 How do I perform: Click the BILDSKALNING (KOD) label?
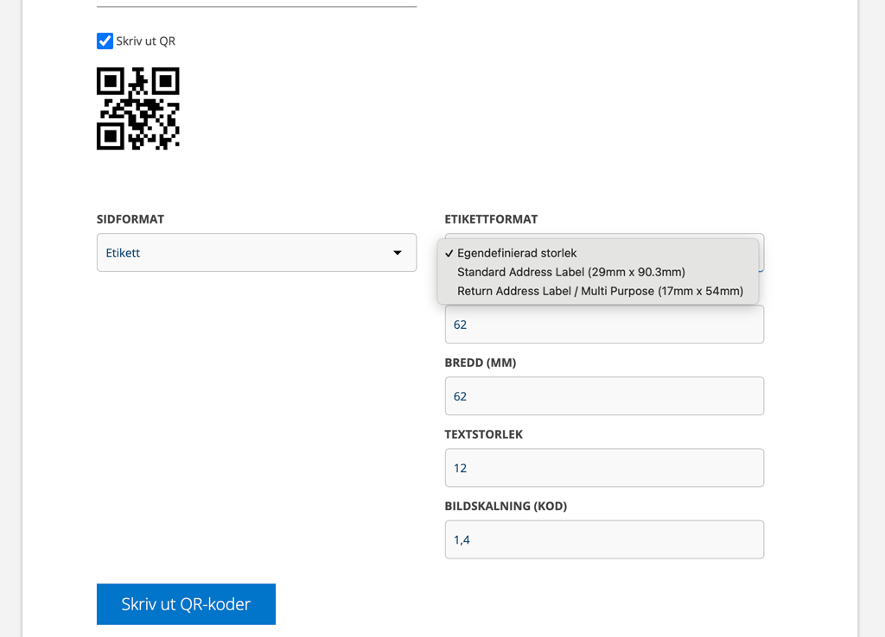pyautogui.click(x=506, y=506)
